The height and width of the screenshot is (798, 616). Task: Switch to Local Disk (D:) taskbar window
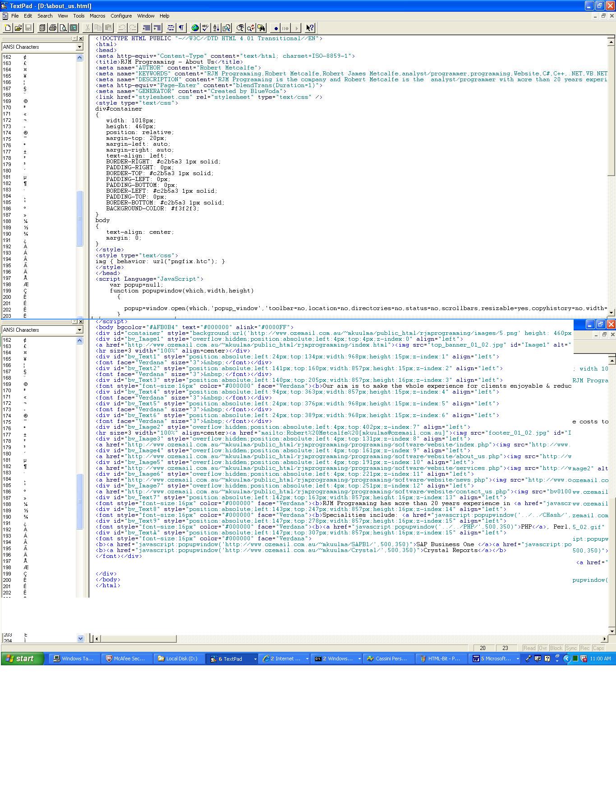pos(179,659)
